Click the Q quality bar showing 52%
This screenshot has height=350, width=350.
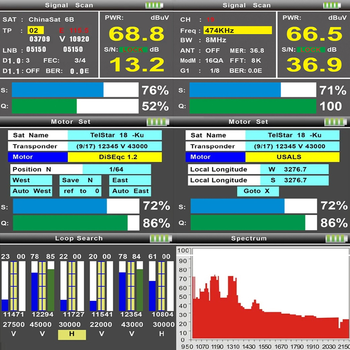click(x=75, y=106)
